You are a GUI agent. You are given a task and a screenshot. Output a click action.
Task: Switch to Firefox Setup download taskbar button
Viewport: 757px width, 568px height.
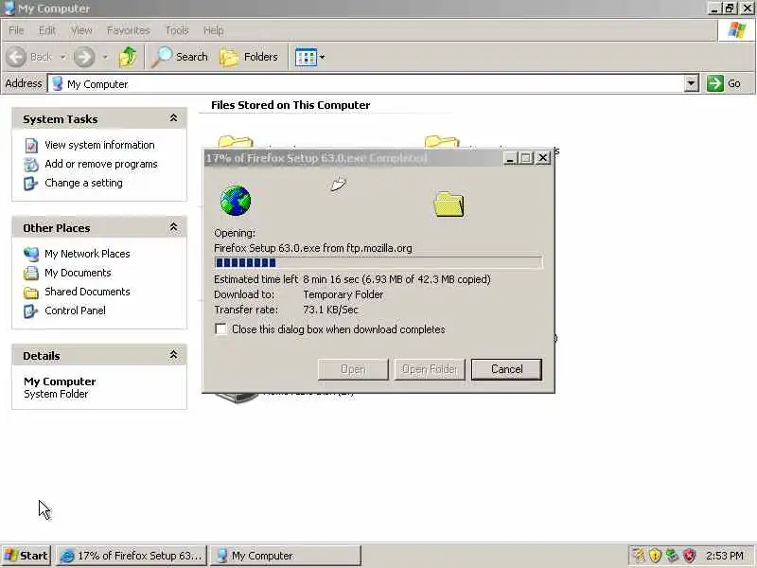pos(132,556)
